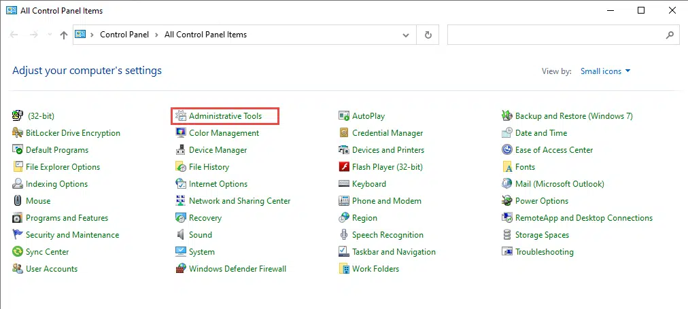This screenshot has width=688, height=309.
Task: Click the Devices and Printers icon
Action: (344, 150)
